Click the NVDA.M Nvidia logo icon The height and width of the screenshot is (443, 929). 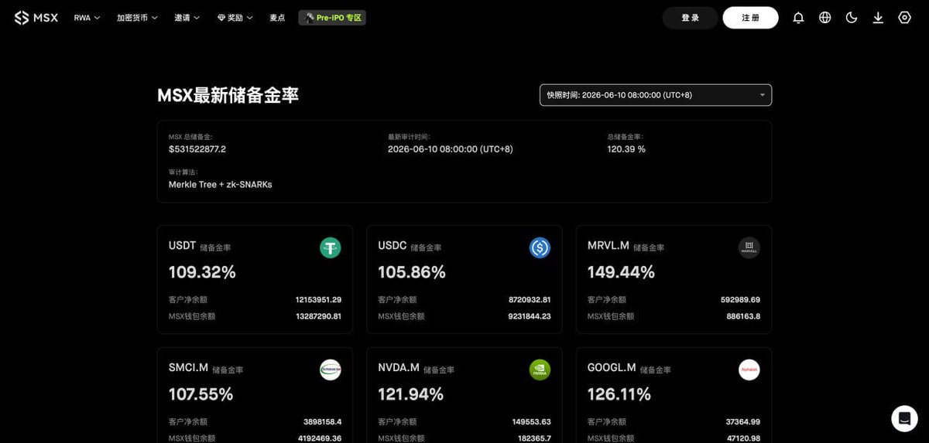540,370
